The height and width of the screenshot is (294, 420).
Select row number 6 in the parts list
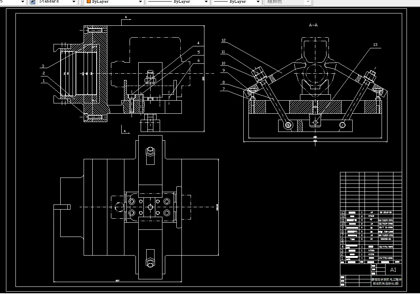tap(343, 239)
